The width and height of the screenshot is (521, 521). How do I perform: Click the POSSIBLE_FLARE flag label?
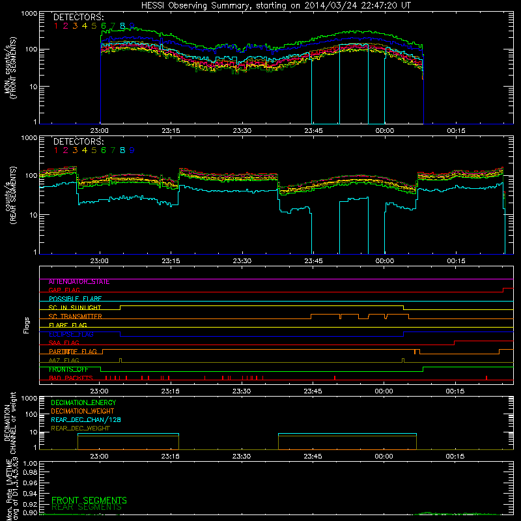point(75,299)
